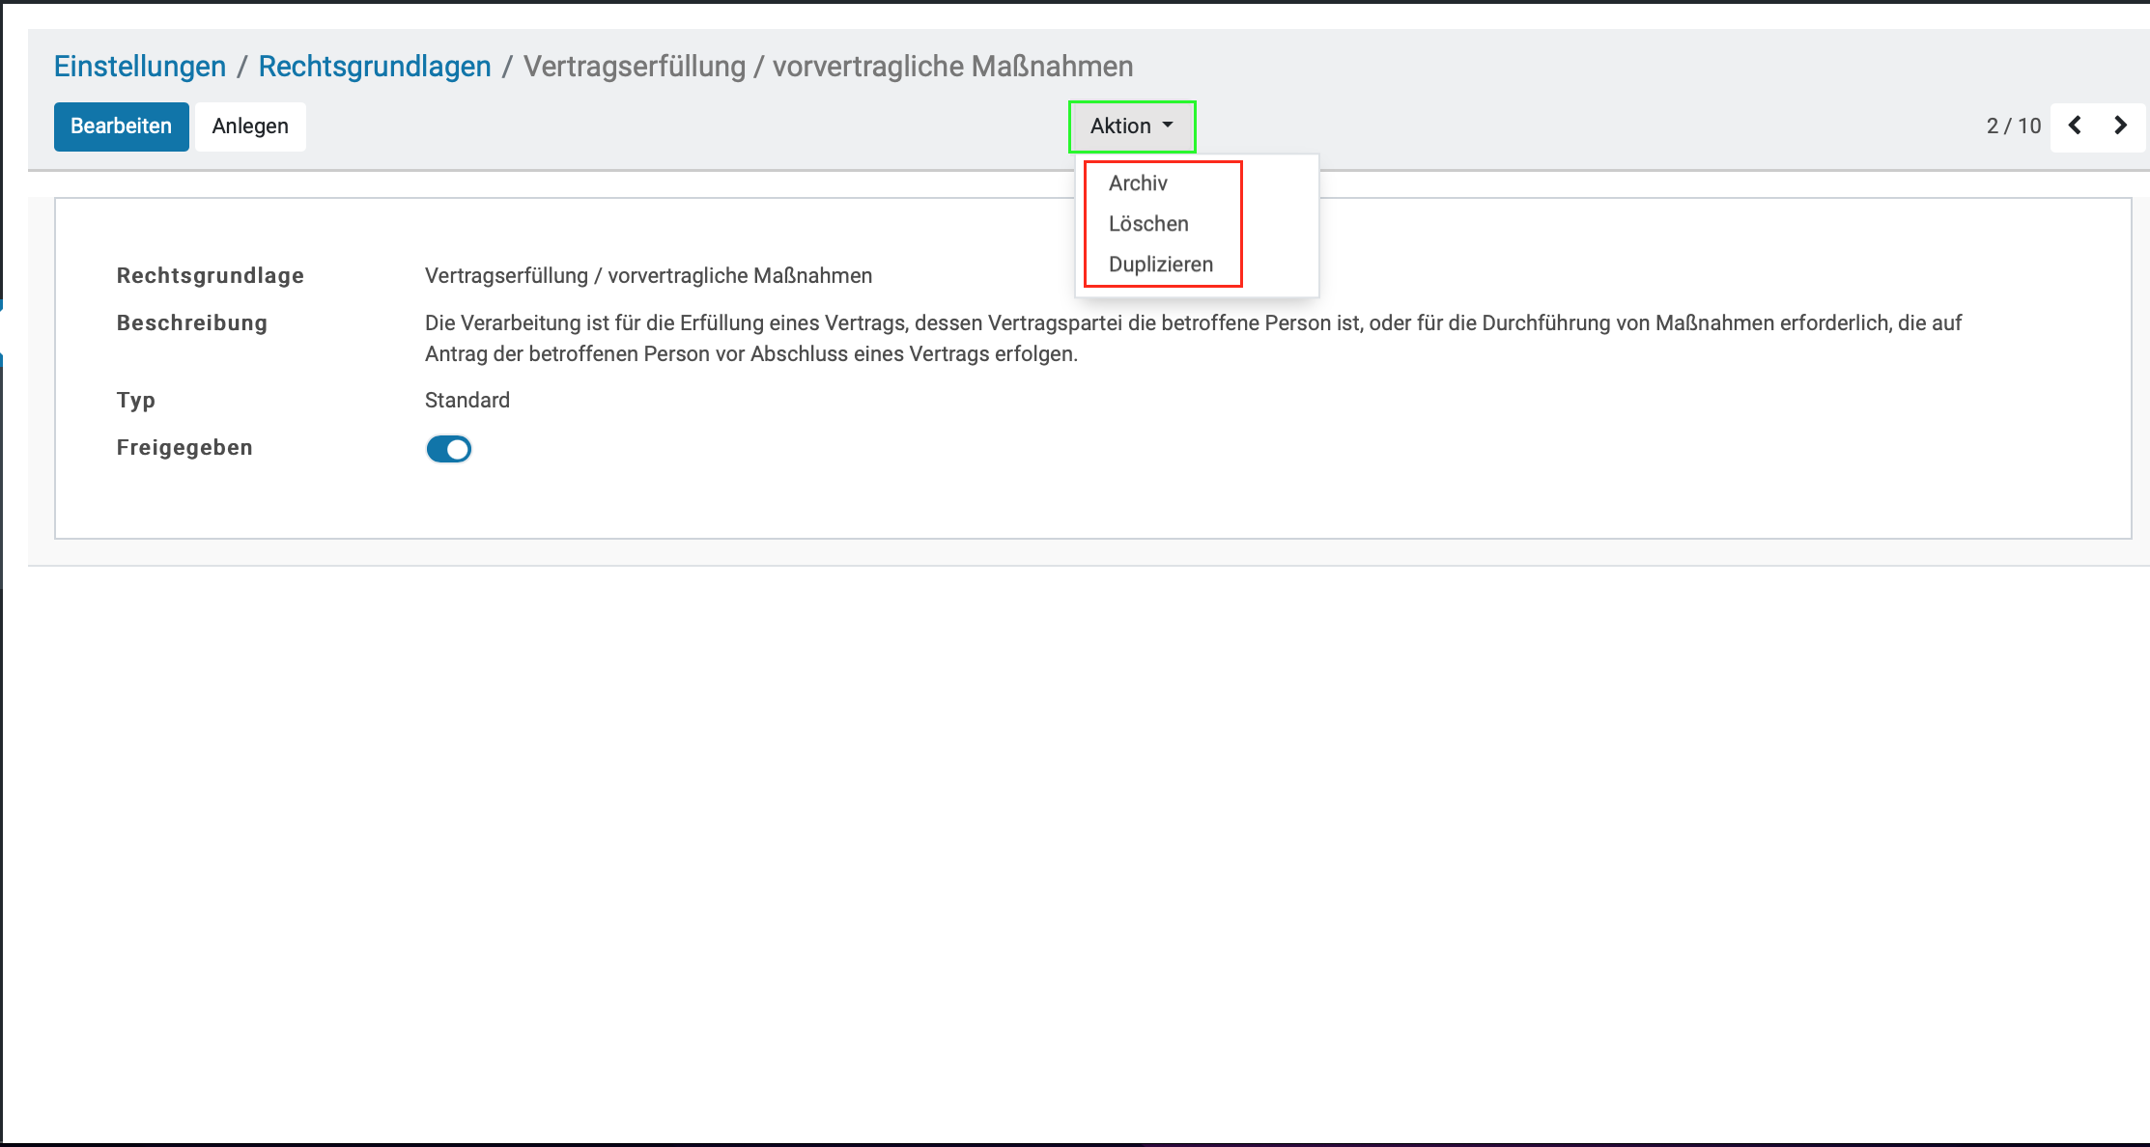Click the Freigegeben field label
Image resolution: width=2150 pixels, height=1147 pixels.
point(184,448)
